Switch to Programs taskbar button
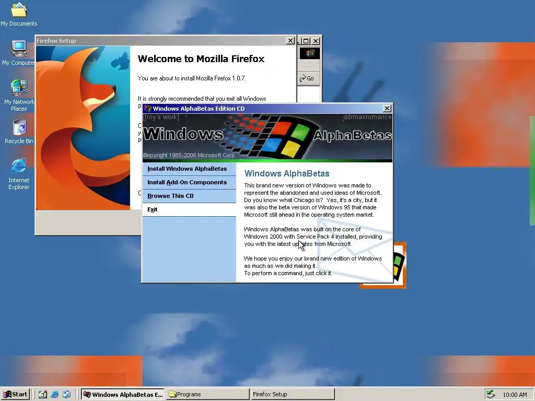This screenshot has width=535, height=401. [208, 394]
